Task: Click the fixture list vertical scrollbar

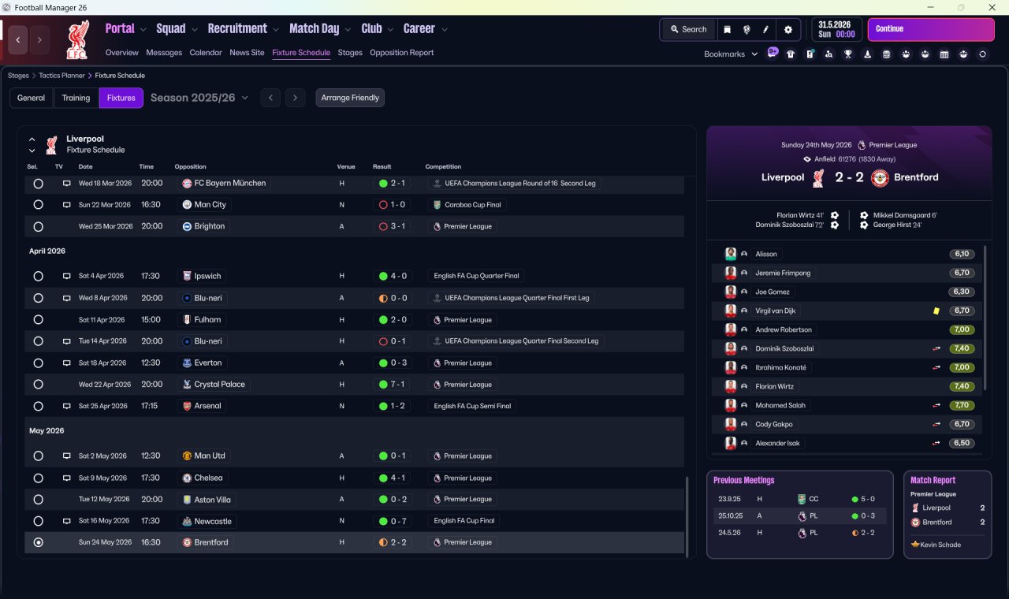Action: click(687, 516)
